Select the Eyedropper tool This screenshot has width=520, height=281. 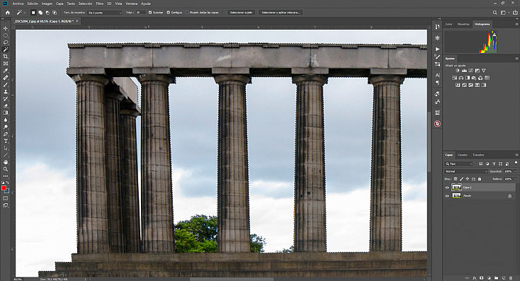click(x=6, y=71)
